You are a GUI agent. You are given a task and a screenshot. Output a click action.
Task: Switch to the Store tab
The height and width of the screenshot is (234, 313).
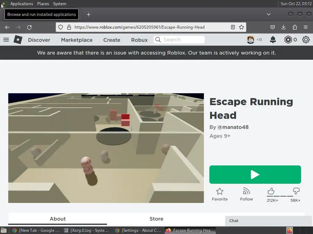(156, 219)
